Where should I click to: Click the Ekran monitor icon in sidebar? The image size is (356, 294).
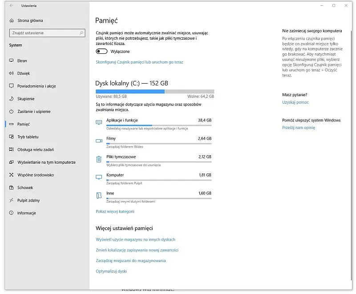coord(12,61)
